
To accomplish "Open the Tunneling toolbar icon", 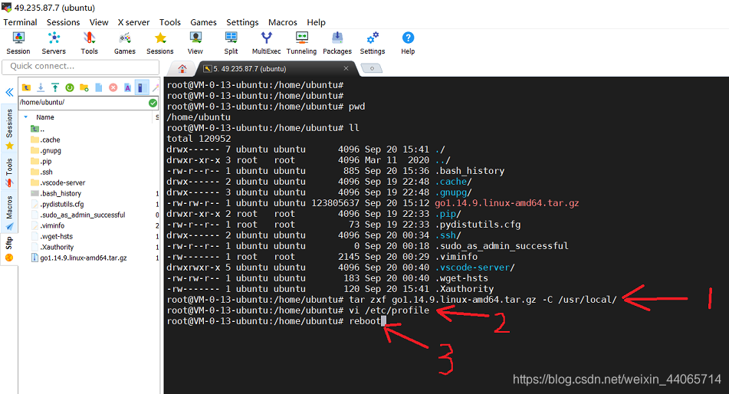I will point(301,43).
